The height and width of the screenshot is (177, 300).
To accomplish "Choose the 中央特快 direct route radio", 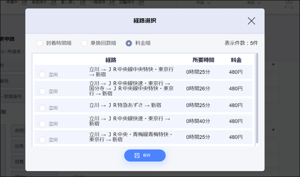I will click(x=42, y=75).
